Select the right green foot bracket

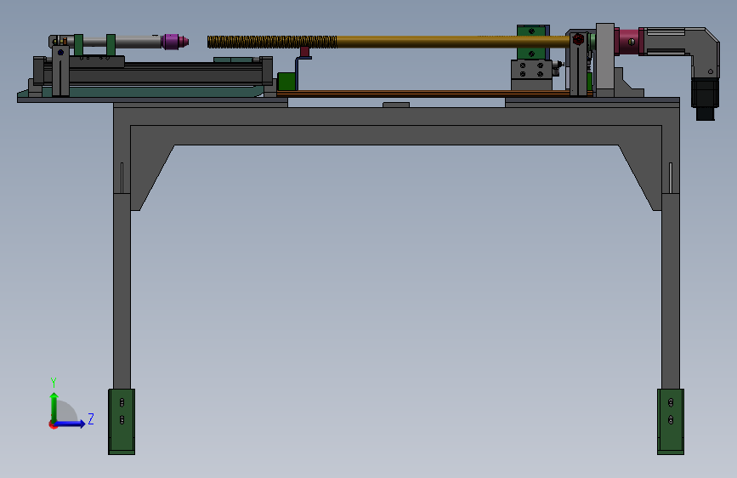pos(670,422)
